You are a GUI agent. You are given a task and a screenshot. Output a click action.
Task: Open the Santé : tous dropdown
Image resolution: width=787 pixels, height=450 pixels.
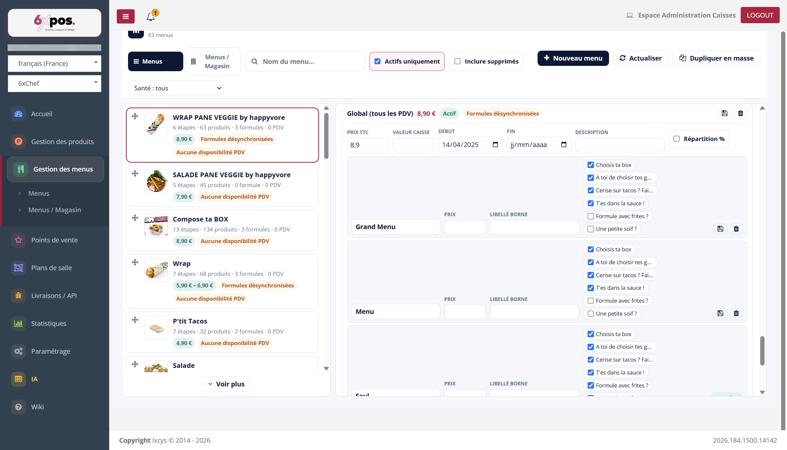(176, 88)
